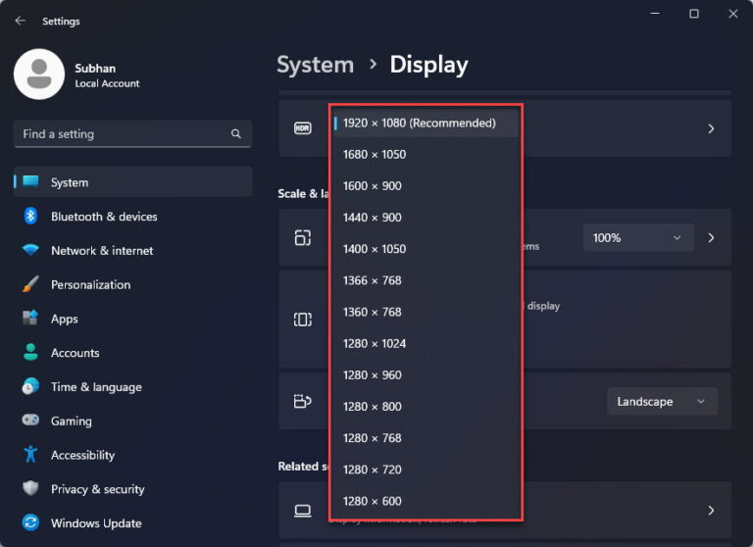Pick 1280 × 720 resolution
The height and width of the screenshot is (547, 753).
click(x=373, y=470)
